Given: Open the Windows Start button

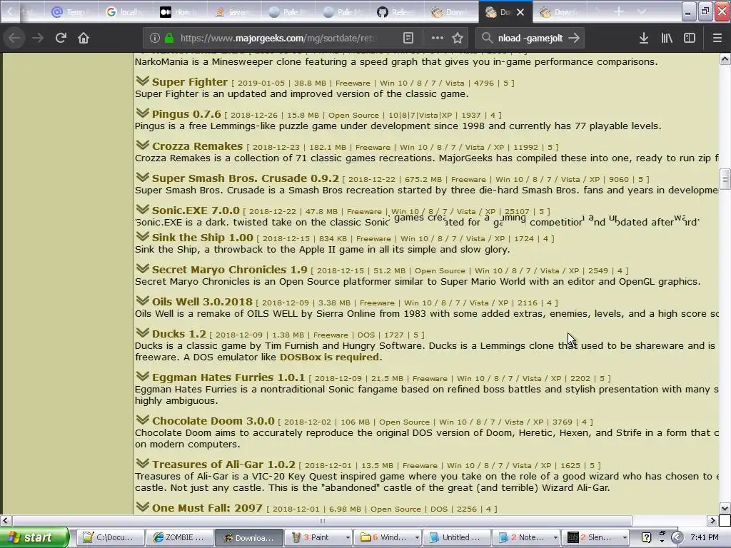Looking at the screenshot, I should [x=34, y=537].
